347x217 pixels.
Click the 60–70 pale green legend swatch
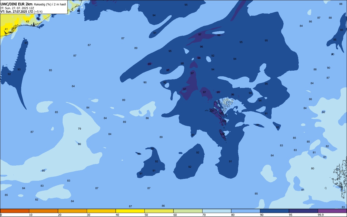188,211
